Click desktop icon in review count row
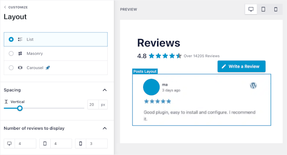287x155 pixels. click(9, 144)
